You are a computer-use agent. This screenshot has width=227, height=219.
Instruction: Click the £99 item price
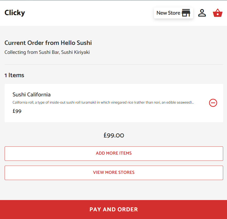[17, 111]
